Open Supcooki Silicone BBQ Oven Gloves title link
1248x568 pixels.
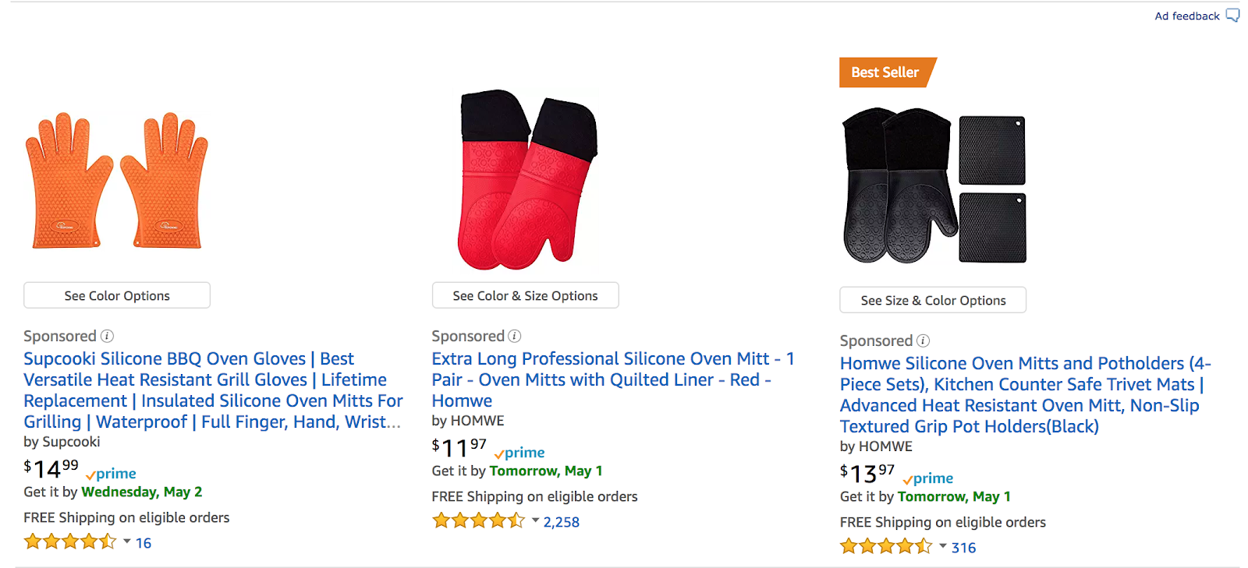tap(213, 390)
